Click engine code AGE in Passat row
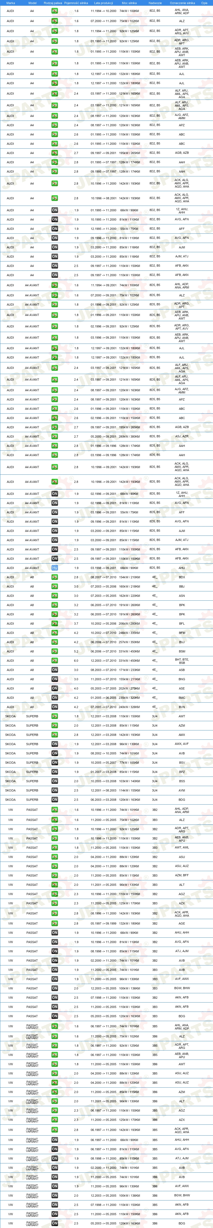The image size is (213, 1228). click(182, 924)
